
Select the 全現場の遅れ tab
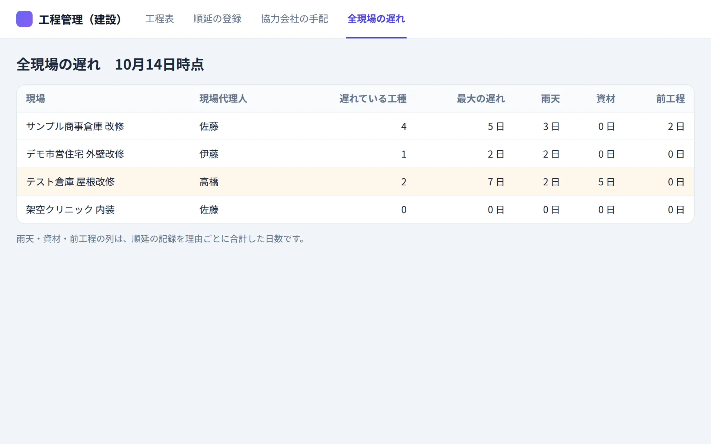376,19
